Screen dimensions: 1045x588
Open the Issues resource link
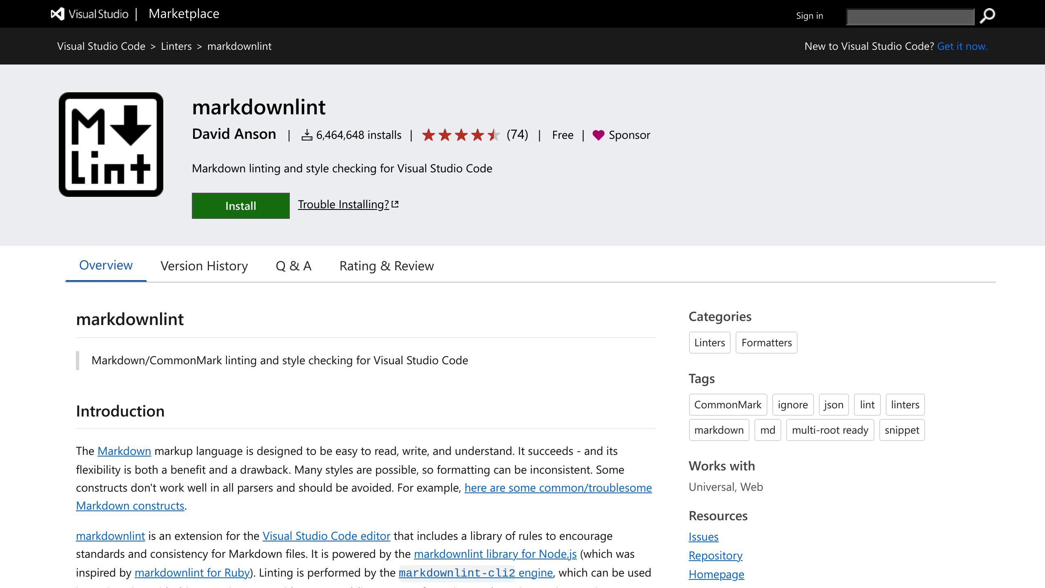pos(703,537)
